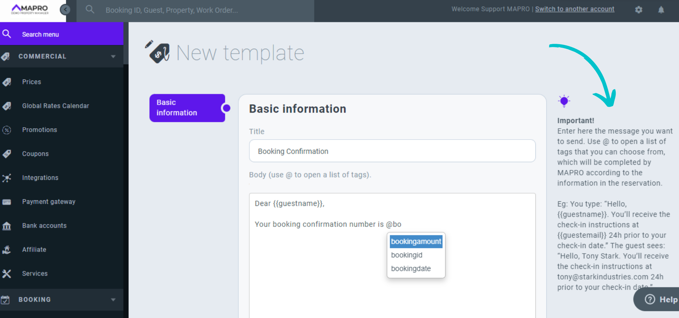679x318 pixels.
Task: Collapse the COMMERCIAL section
Action: point(113,56)
